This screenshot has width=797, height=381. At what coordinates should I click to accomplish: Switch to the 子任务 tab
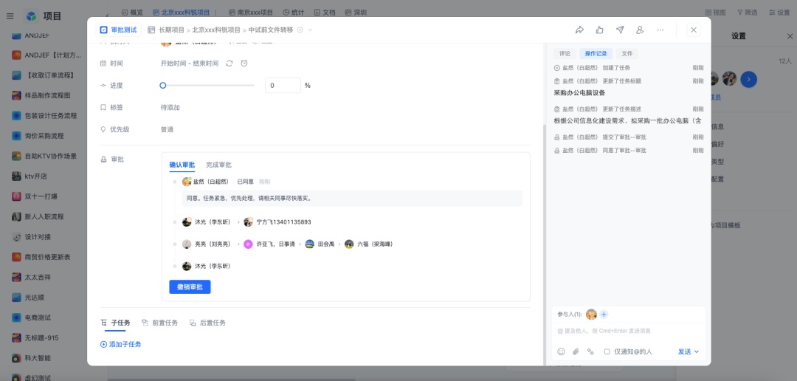[115, 323]
